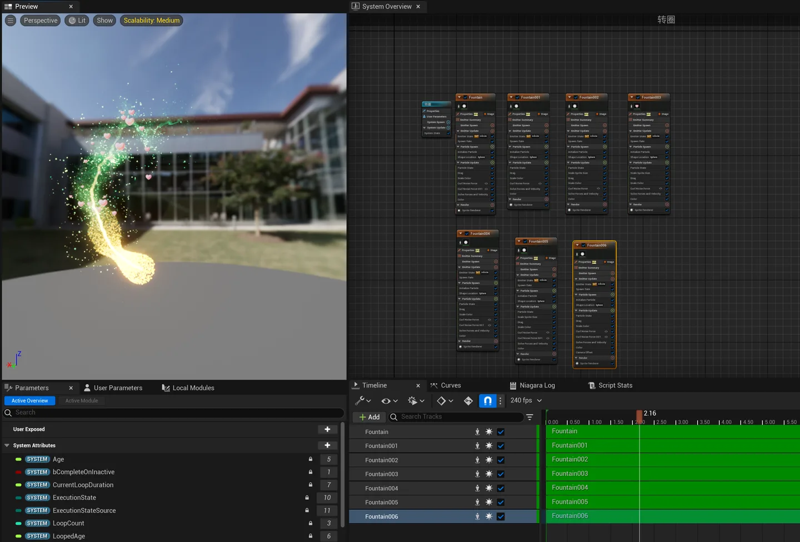The image size is (800, 542).
Task: Switch to the User Parameters tab
Action: [113, 388]
